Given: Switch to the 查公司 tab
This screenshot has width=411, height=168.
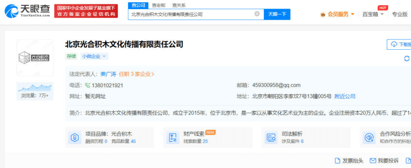Looking at the screenshot, I should [138, 5].
